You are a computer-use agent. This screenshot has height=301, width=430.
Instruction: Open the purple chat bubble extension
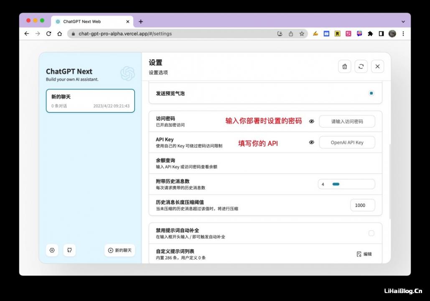tap(359, 34)
